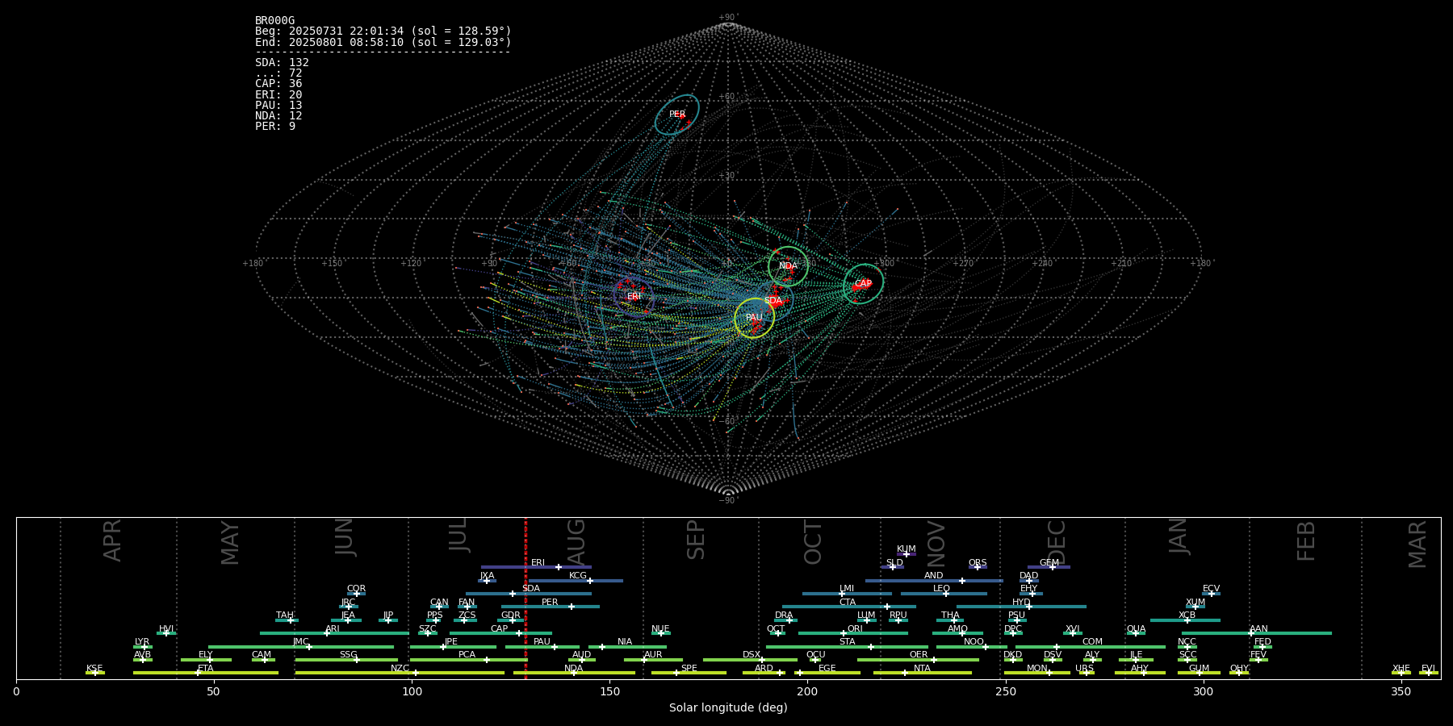The width and height of the screenshot is (1453, 726).
Task: Select the CAP radiant circle on the map
Action: click(863, 284)
